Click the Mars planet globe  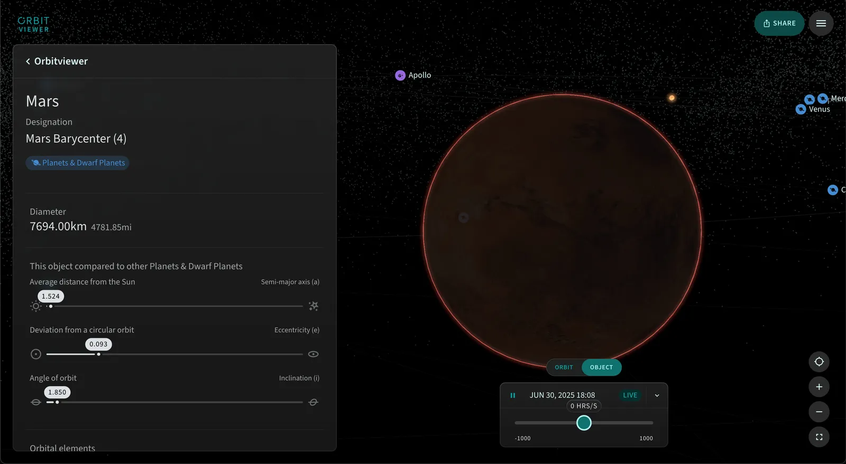[563, 231]
